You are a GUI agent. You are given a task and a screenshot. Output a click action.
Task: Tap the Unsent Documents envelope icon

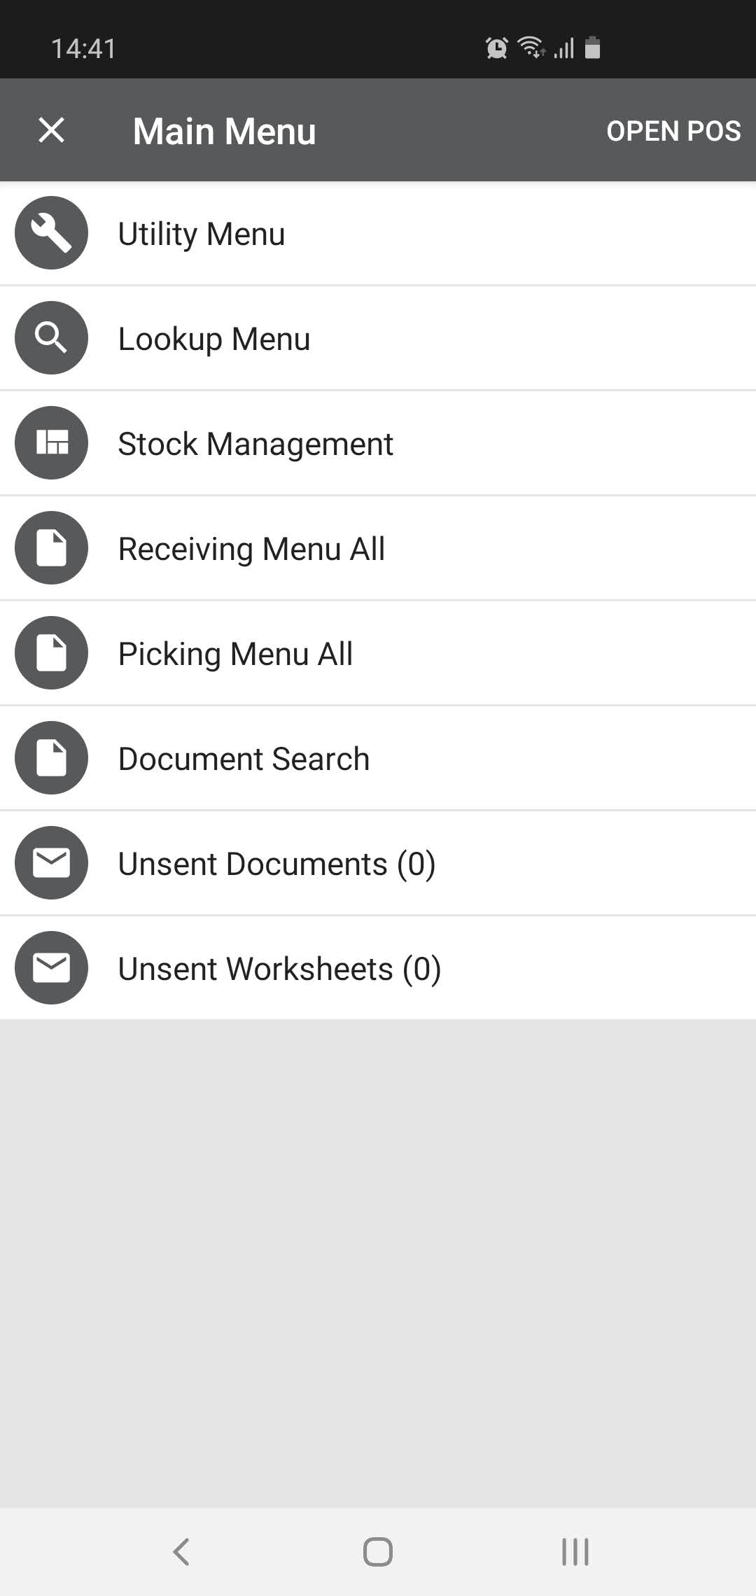[51, 863]
